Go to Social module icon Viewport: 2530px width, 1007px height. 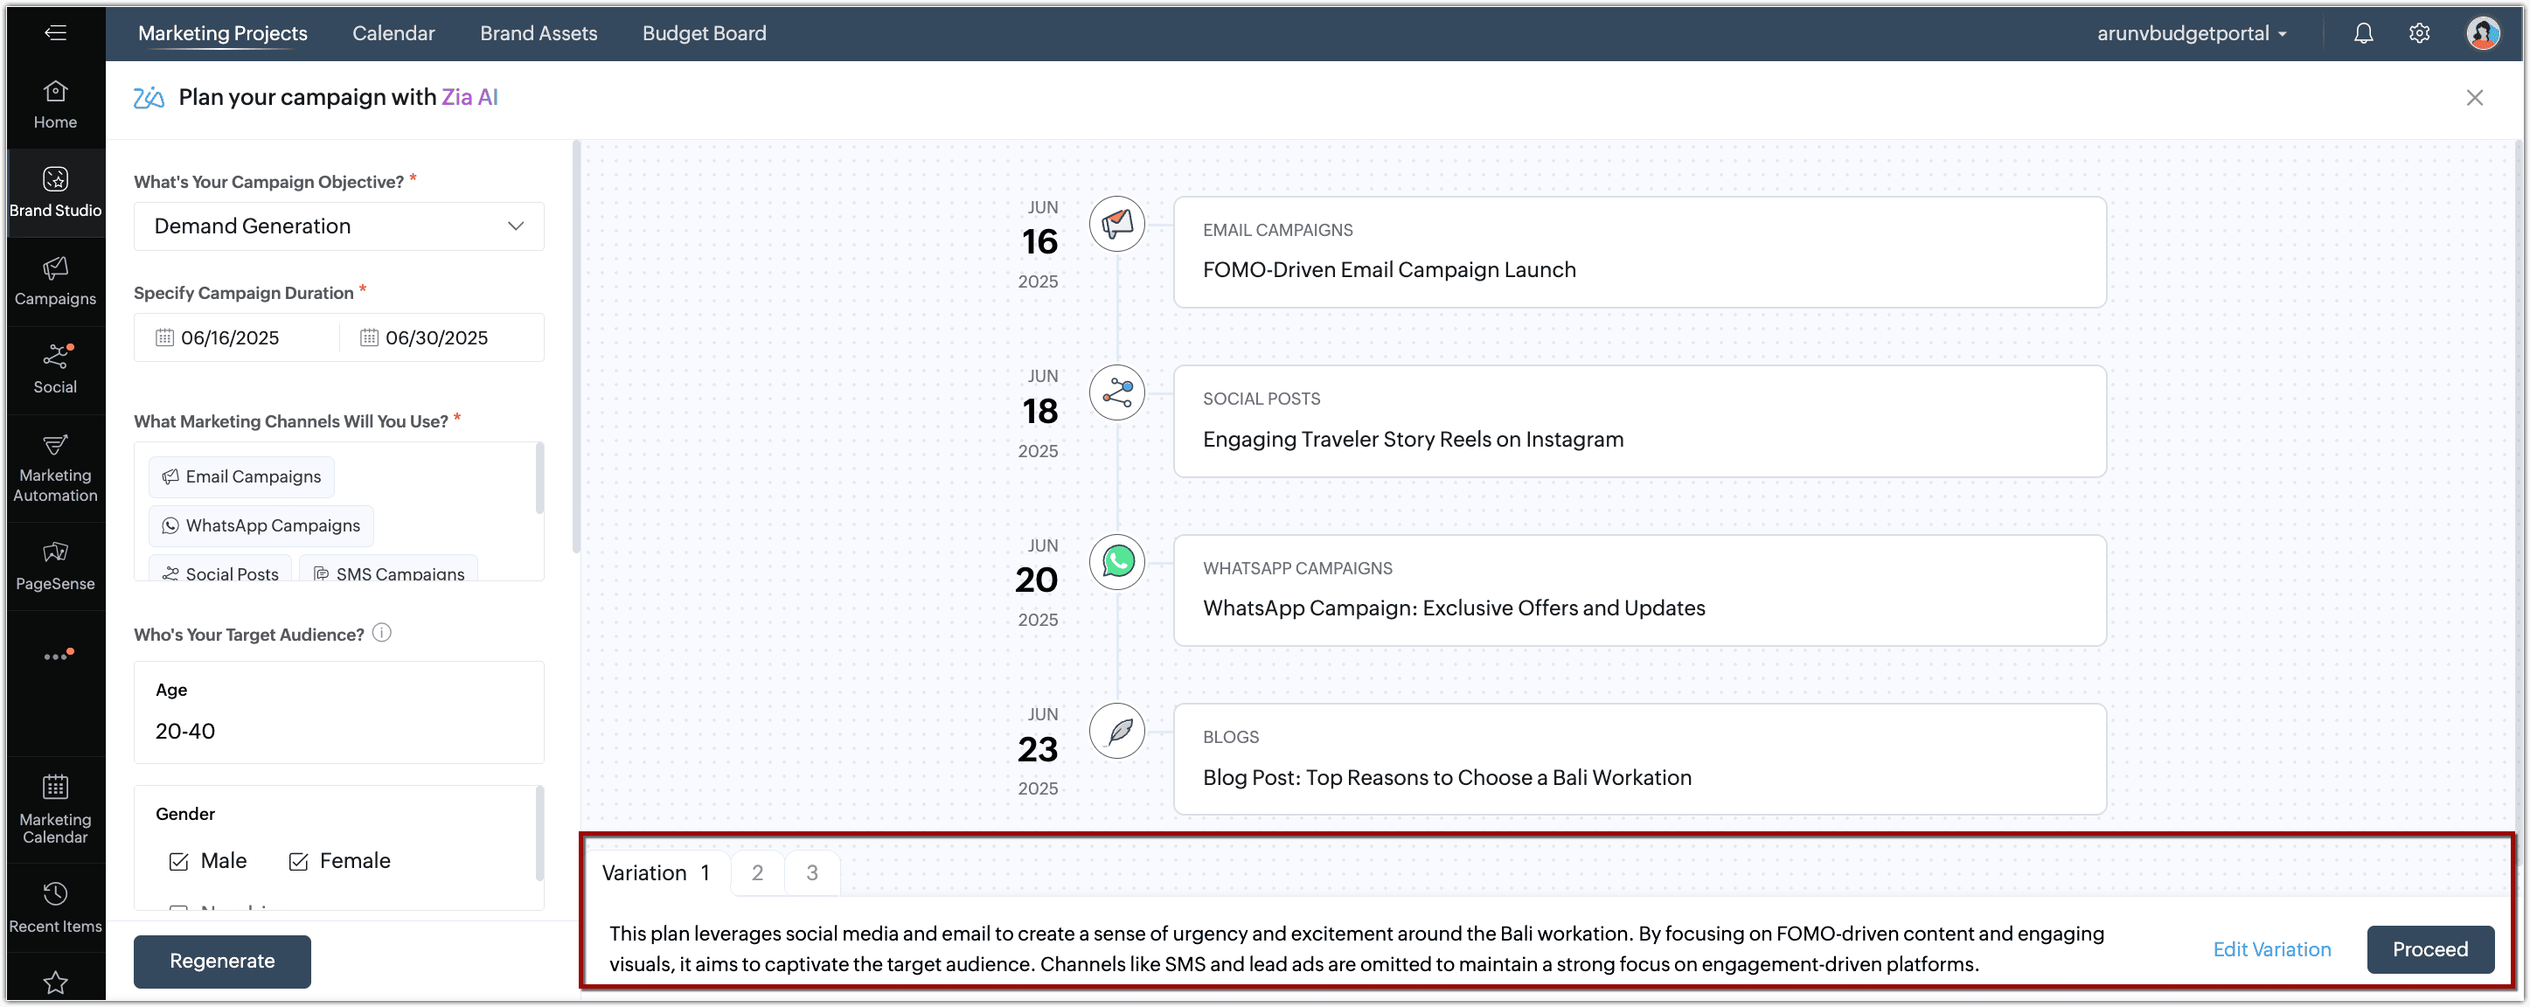click(55, 368)
